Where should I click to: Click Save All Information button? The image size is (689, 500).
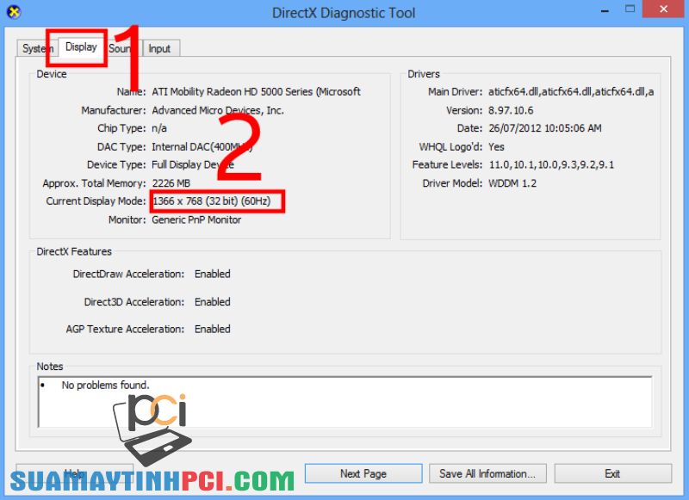pyautogui.click(x=487, y=473)
